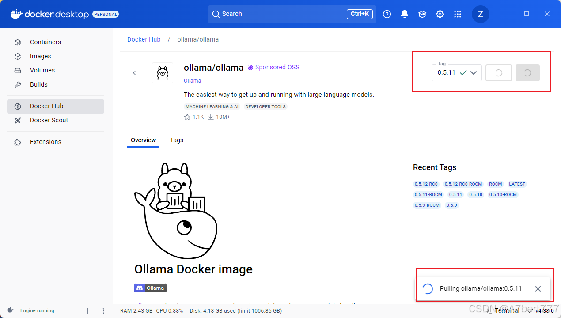The height and width of the screenshot is (318, 561).
Task: Open the Images section in sidebar
Action: click(56, 56)
